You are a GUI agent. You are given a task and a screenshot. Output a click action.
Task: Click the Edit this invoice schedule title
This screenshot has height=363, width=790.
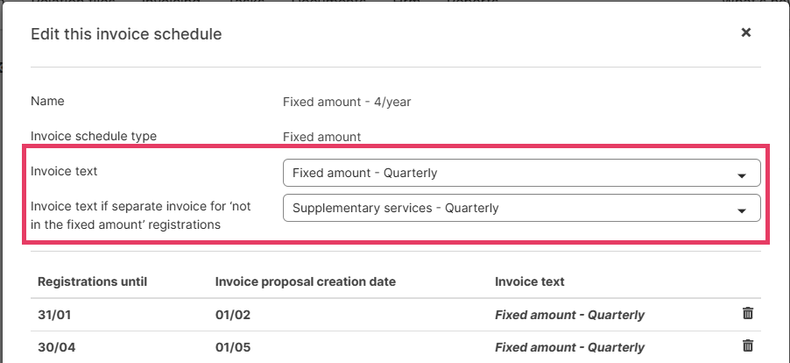pos(126,34)
